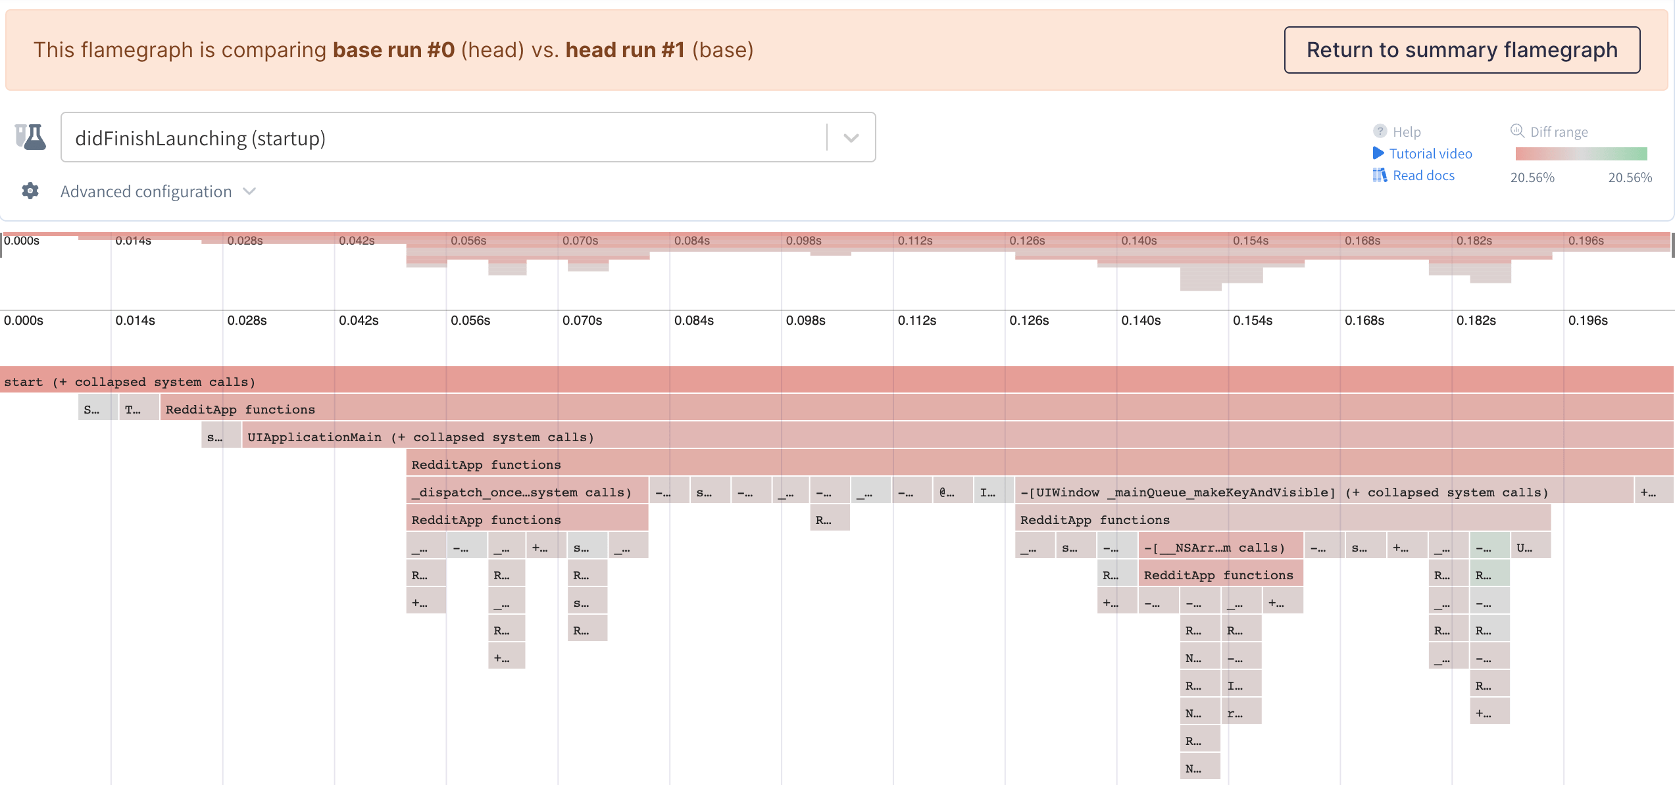Open the didFinishLaunching dropdown arrow

click(851, 137)
